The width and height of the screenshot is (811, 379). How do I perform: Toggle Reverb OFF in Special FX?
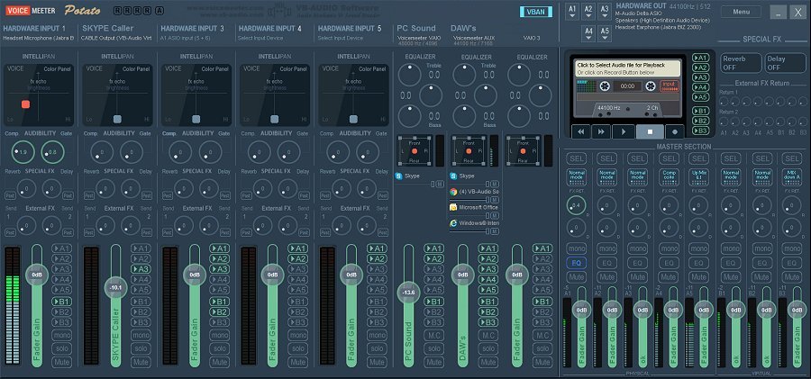click(x=741, y=63)
